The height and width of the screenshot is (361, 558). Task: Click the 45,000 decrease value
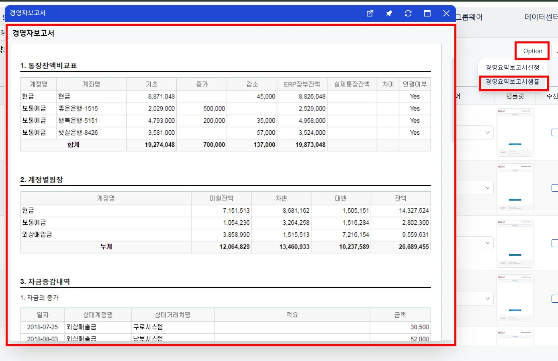[266, 96]
